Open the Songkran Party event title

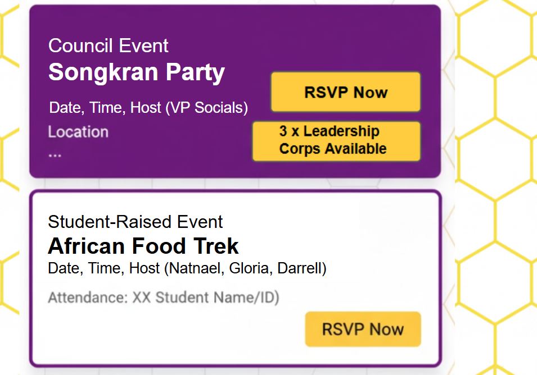[x=137, y=72]
